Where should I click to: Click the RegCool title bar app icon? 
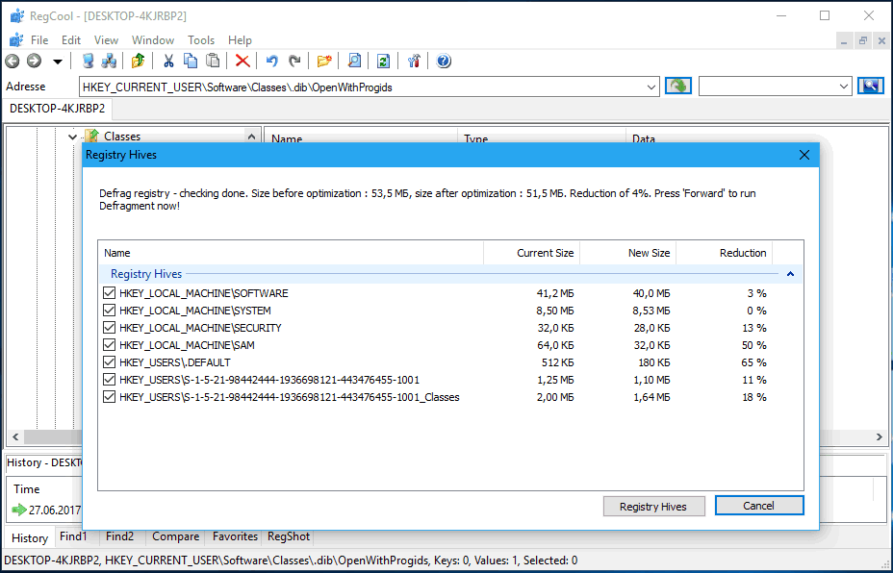(x=17, y=16)
